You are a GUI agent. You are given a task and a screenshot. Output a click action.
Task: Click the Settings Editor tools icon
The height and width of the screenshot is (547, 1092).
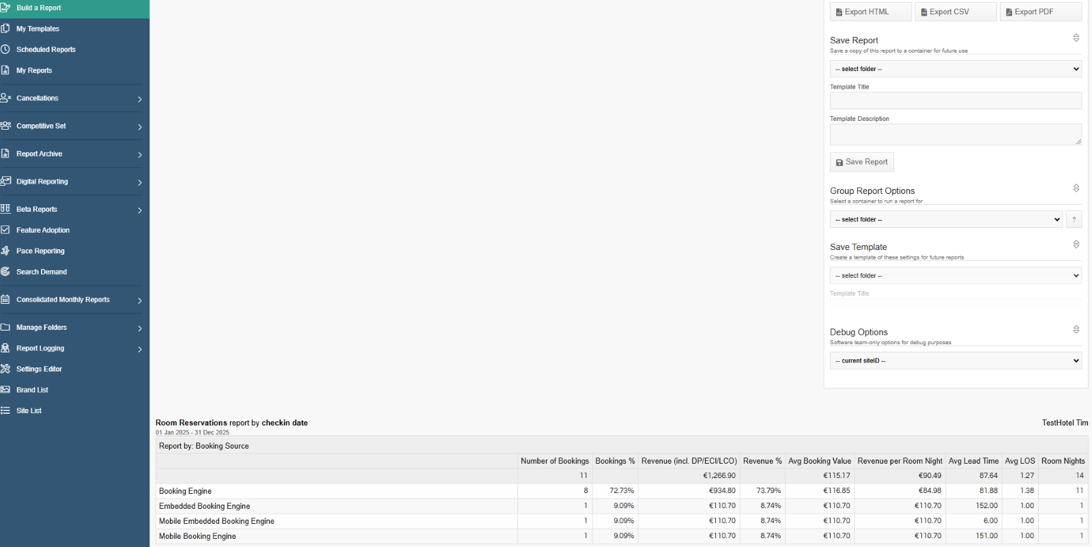(x=5, y=369)
